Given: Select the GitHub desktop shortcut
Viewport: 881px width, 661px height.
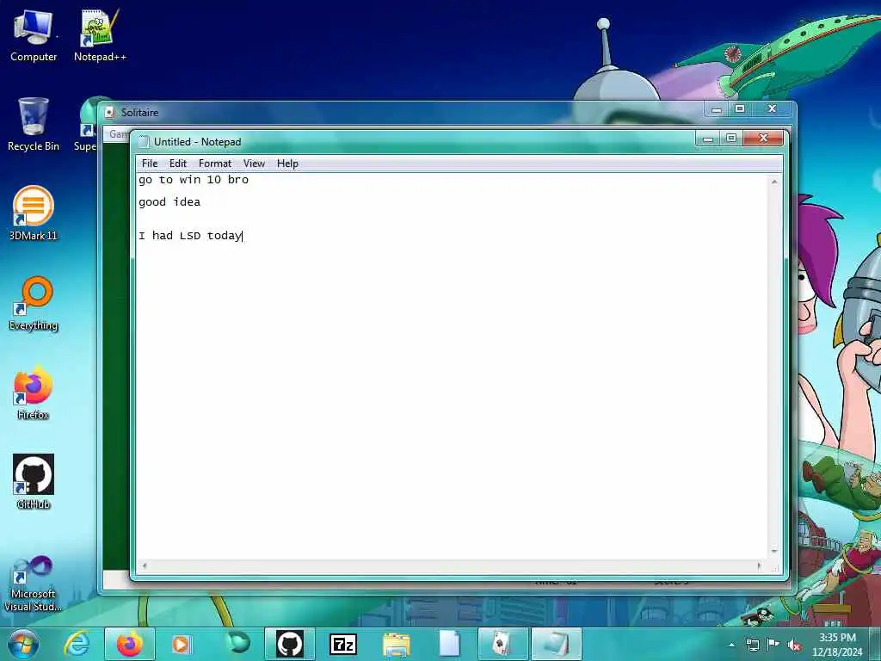Looking at the screenshot, I should [x=34, y=482].
